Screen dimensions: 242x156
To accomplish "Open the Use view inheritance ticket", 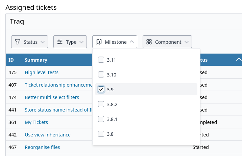I will pyautogui.click(x=48, y=135).
